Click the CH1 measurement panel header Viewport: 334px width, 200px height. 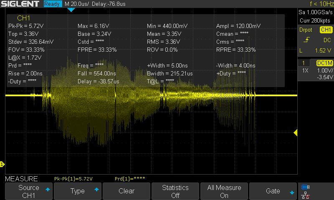coord(23,18)
